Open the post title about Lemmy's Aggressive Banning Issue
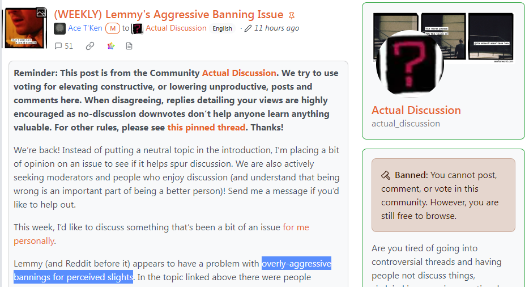This screenshot has height=287, width=529. pos(169,15)
